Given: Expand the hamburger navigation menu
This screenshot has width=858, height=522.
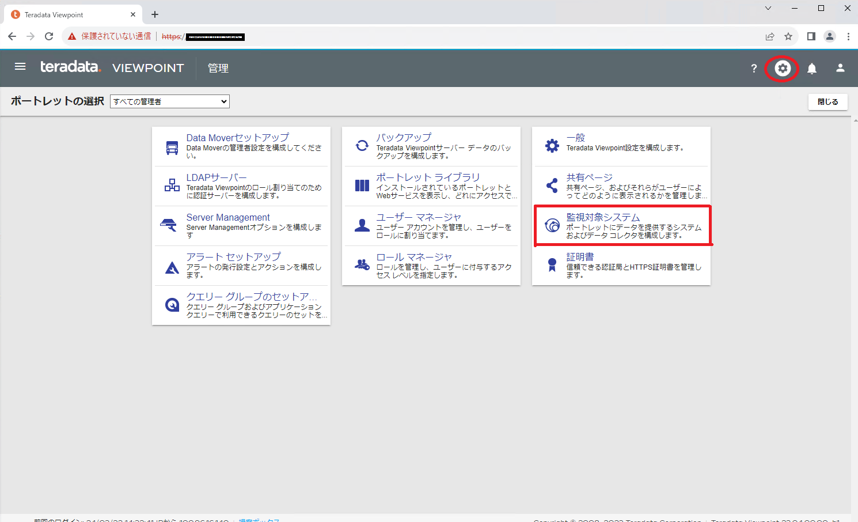Looking at the screenshot, I should click(20, 66).
